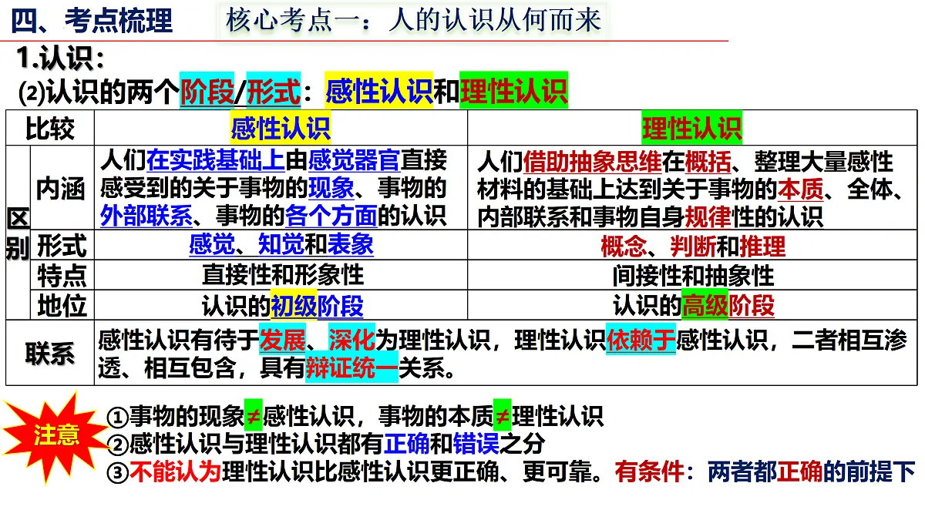Viewport: 925px width, 520px height.
Task: Click the red underlined word '本质' in the table
Action: click(800, 189)
